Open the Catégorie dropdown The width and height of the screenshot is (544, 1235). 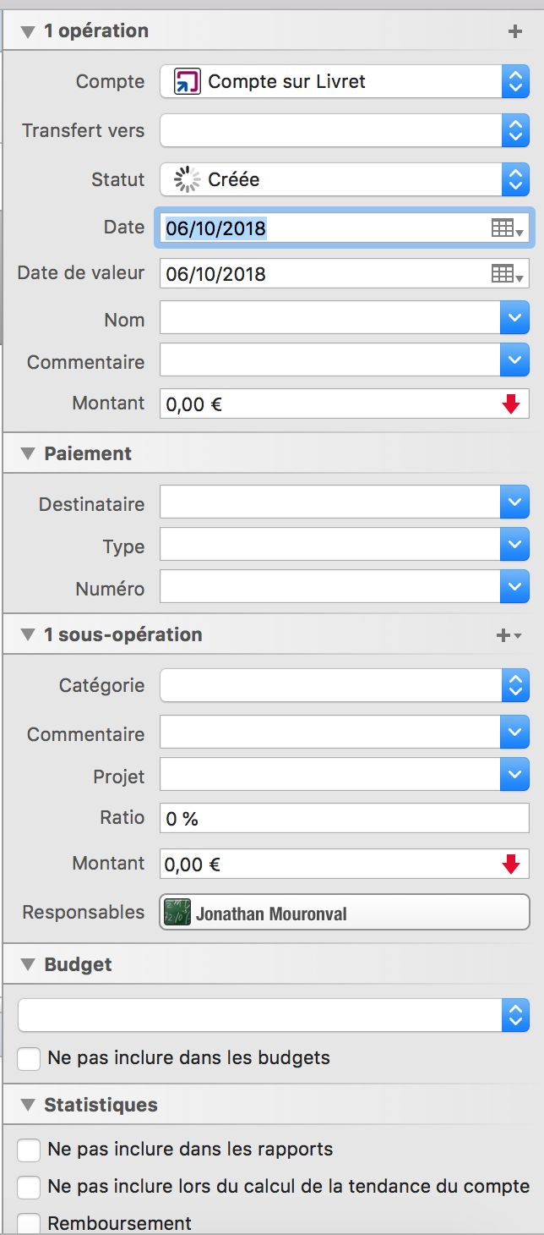tap(515, 686)
